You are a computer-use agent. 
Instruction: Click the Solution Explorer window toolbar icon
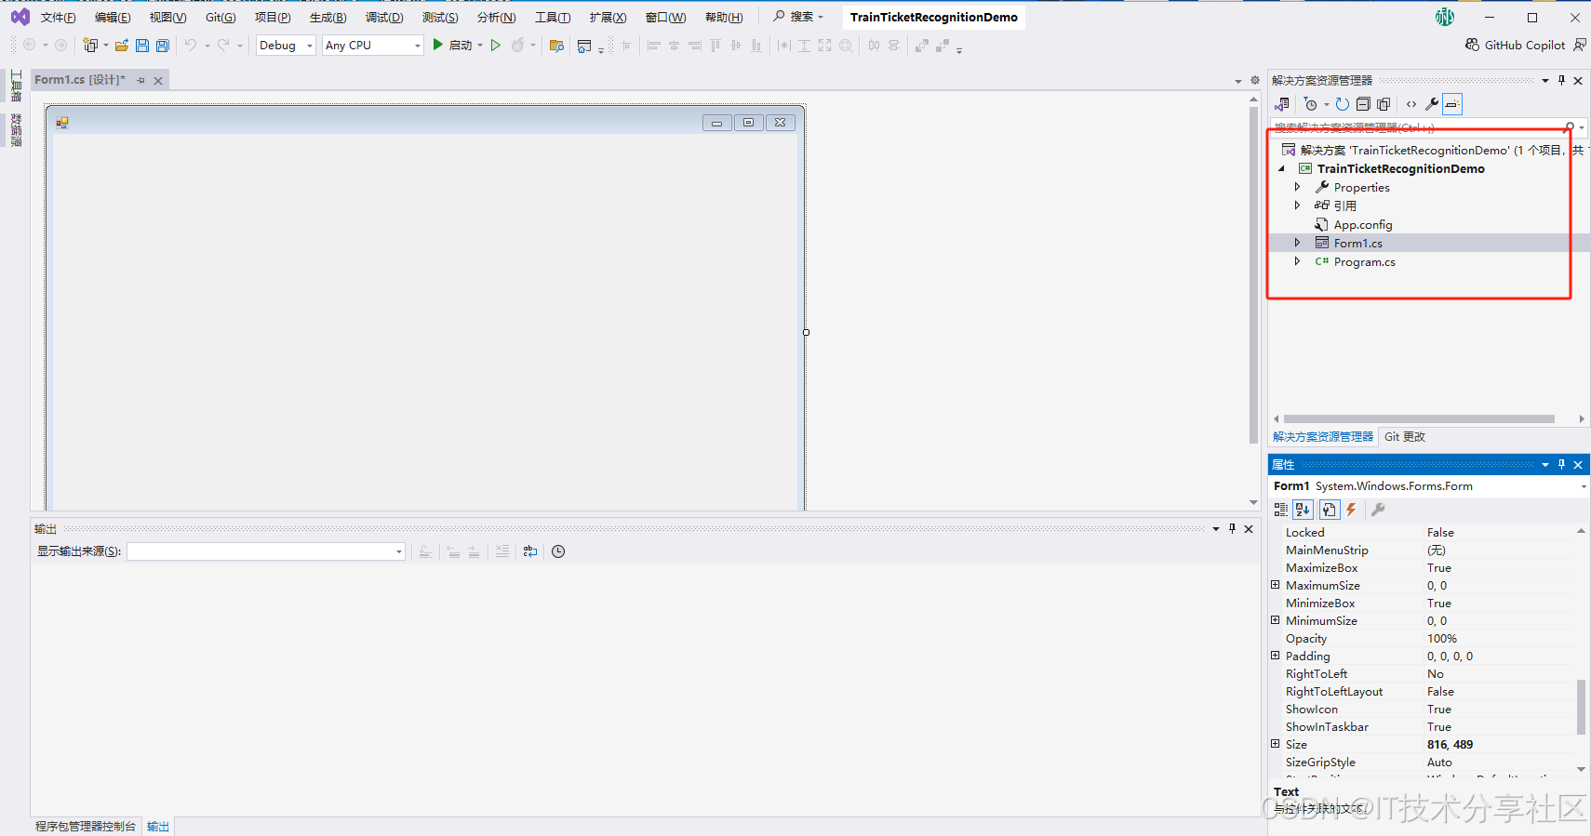(584, 46)
